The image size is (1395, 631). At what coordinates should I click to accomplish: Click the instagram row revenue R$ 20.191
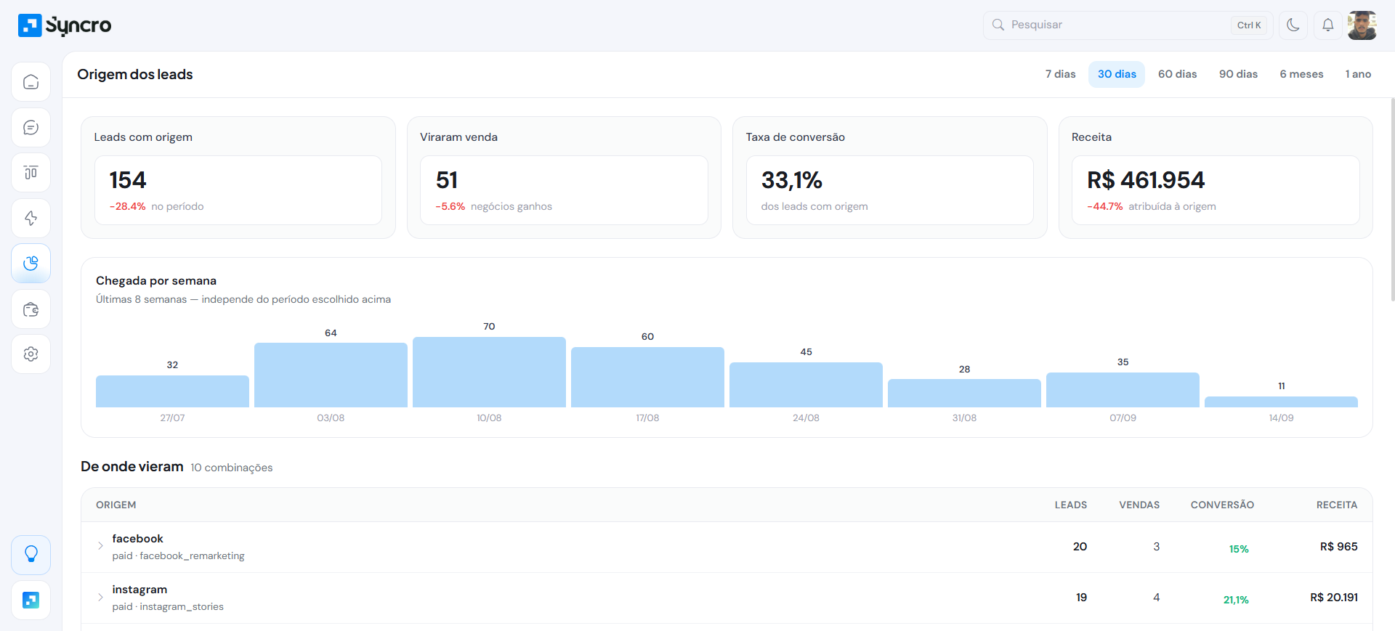tap(1334, 598)
